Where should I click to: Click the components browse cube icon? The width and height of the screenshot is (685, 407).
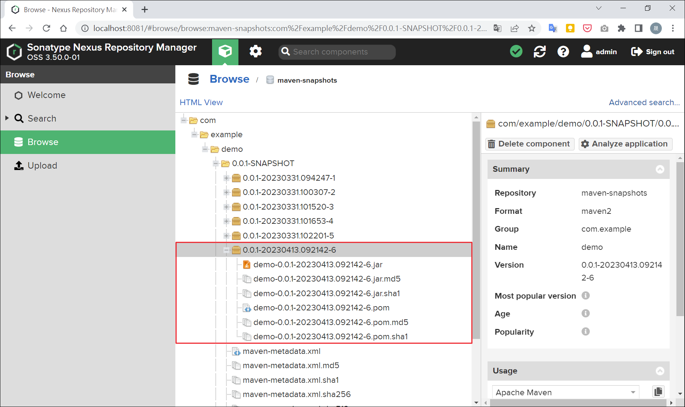pos(225,51)
